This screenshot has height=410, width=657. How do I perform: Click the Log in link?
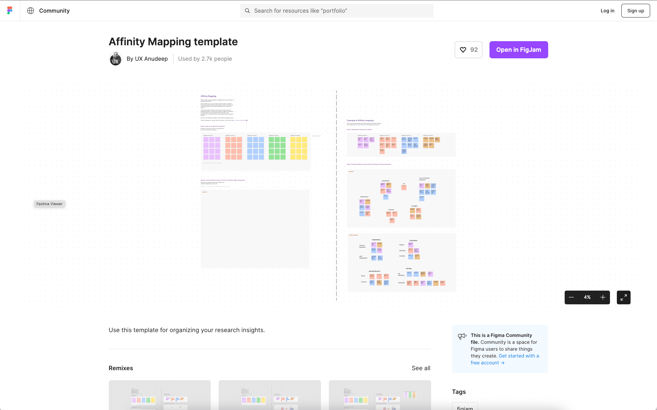(x=607, y=11)
